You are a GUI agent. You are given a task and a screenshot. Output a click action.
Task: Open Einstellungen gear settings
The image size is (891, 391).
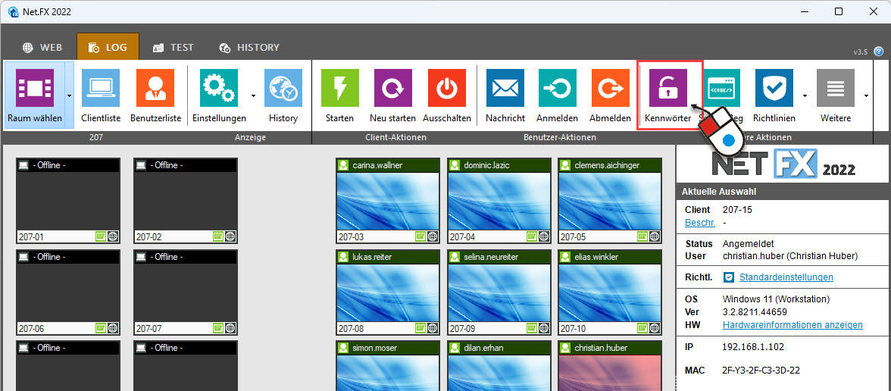tap(219, 88)
